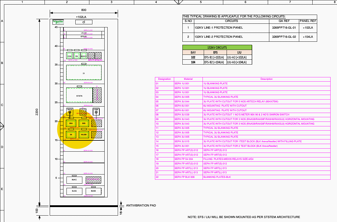Click rack unit mark 45 on scale
The width and height of the screenshot is (337, 222).
pyautogui.click(x=56, y=27)
